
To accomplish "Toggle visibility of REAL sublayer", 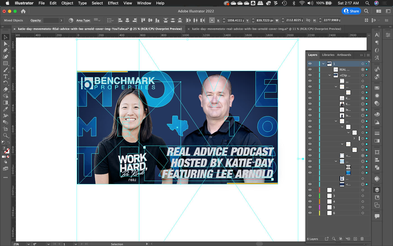I will click(310, 69).
